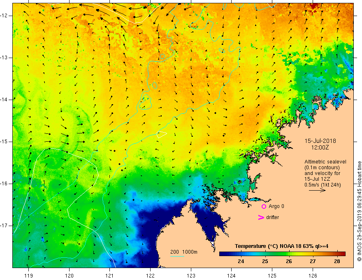This screenshot has width=362, height=280.
Task: Click the '0.5m/s (1kt 24h)' text
Action: (x=323, y=185)
